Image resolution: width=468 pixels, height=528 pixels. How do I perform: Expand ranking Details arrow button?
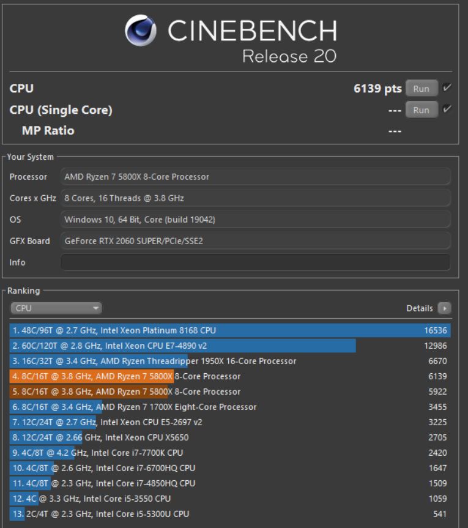[444, 308]
